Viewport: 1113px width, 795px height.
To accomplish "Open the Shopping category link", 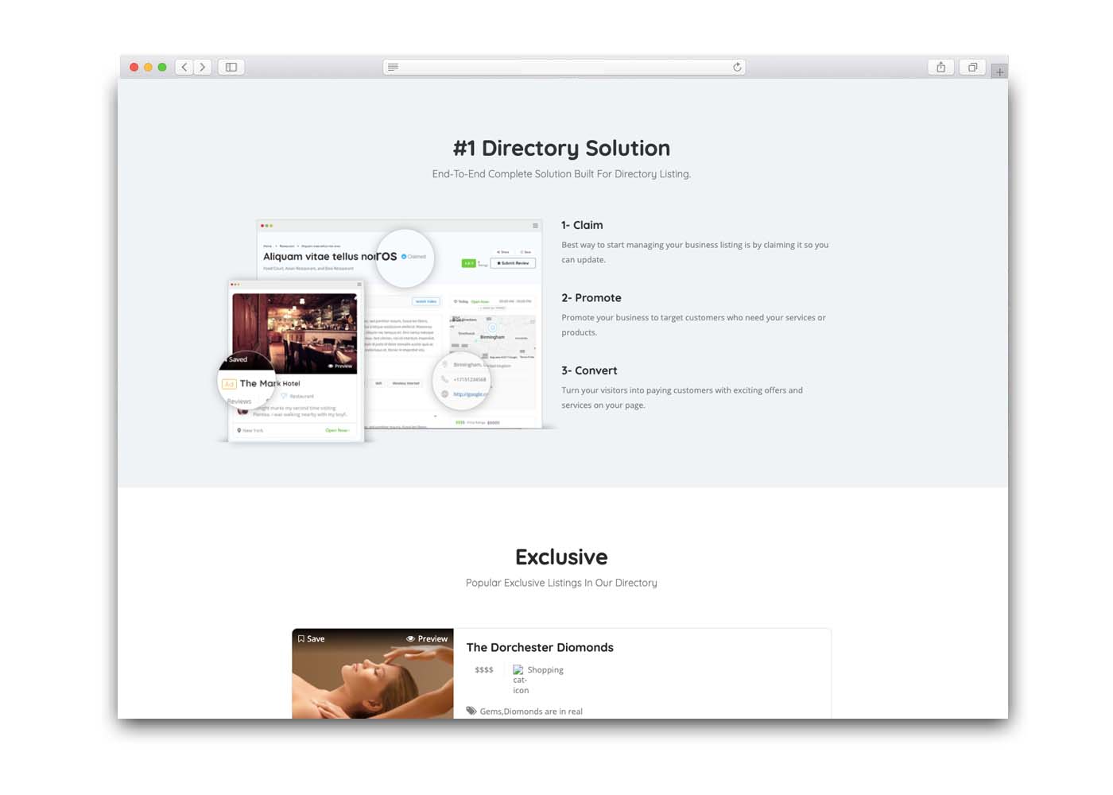I will coord(545,669).
